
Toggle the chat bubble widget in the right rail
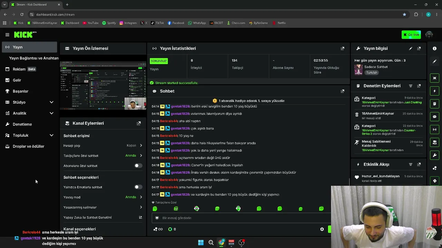point(435,117)
